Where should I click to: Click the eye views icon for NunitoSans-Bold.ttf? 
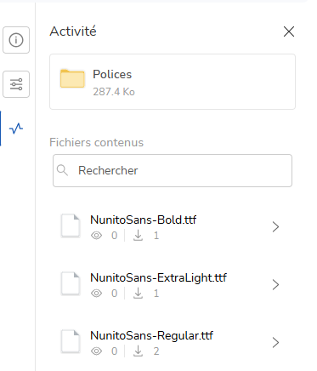pos(96,236)
